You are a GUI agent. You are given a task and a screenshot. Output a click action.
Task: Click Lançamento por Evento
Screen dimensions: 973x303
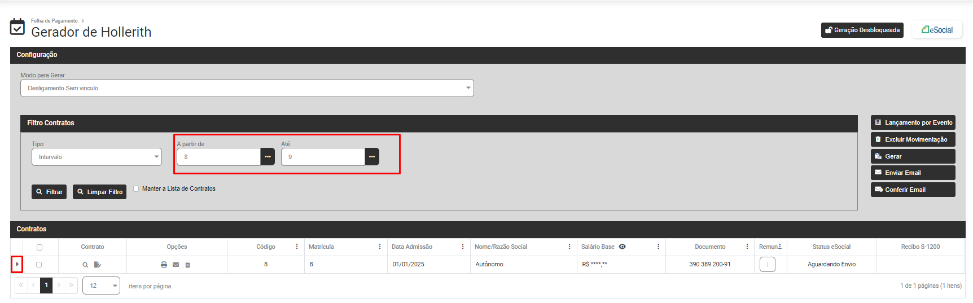913,122
